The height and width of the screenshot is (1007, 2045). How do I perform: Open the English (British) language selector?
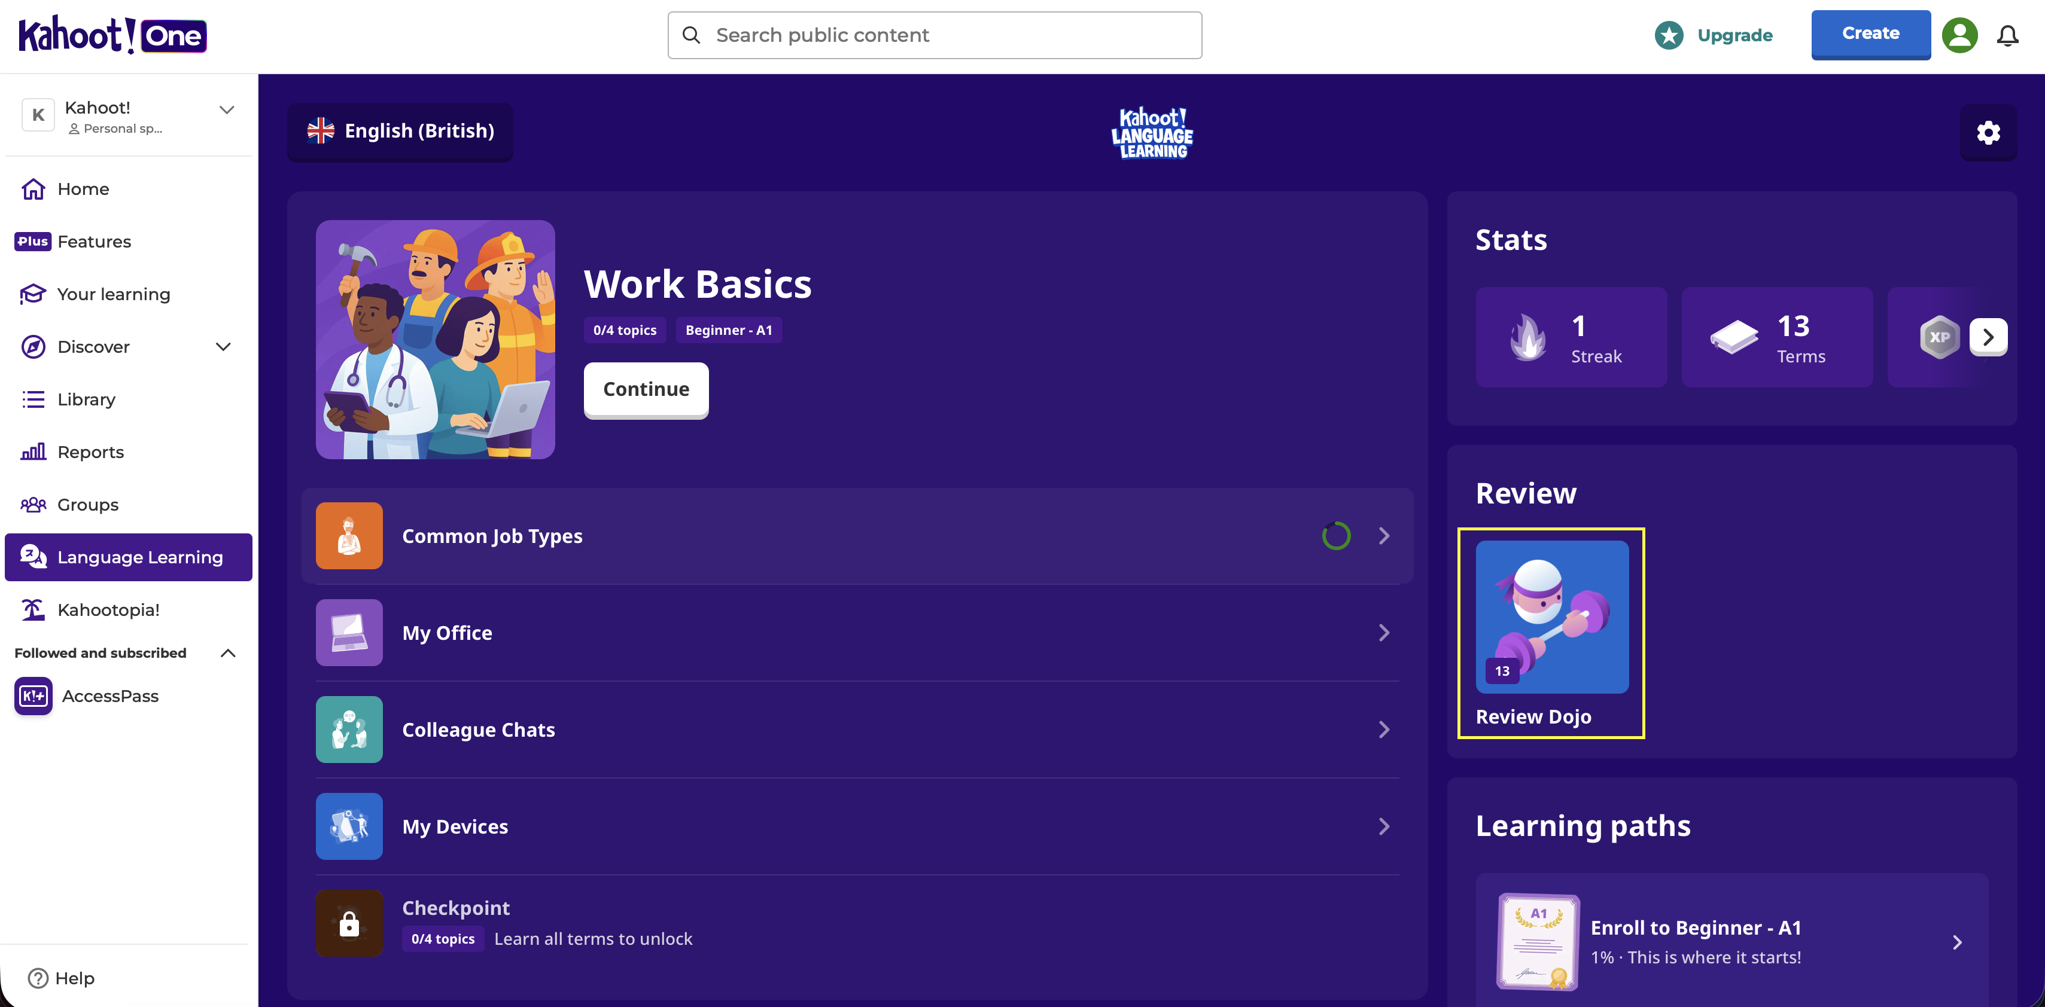pos(400,131)
